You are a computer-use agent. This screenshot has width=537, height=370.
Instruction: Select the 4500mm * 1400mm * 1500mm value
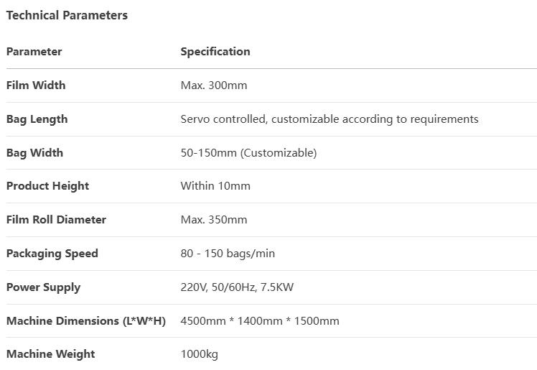260,321
